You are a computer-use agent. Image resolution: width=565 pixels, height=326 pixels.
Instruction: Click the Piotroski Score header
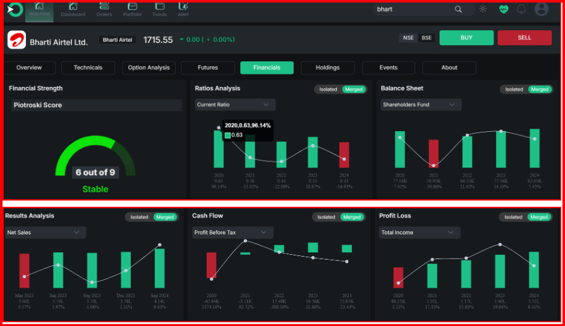97,105
